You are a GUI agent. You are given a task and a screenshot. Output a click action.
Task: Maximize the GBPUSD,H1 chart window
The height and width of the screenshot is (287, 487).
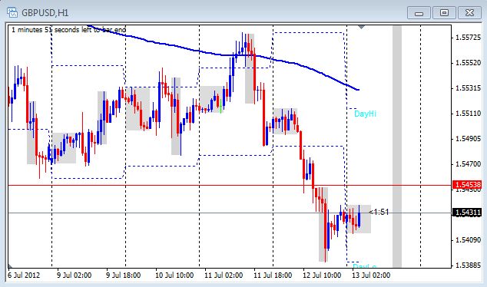[444, 13]
